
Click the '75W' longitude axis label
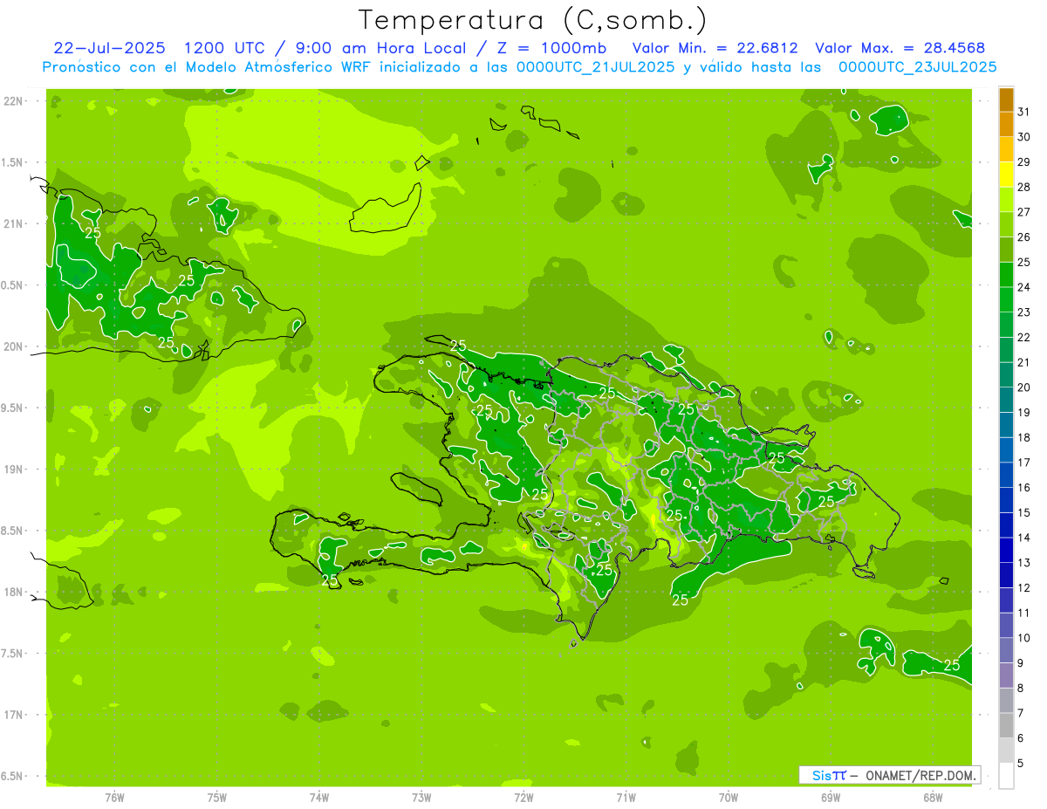217,797
